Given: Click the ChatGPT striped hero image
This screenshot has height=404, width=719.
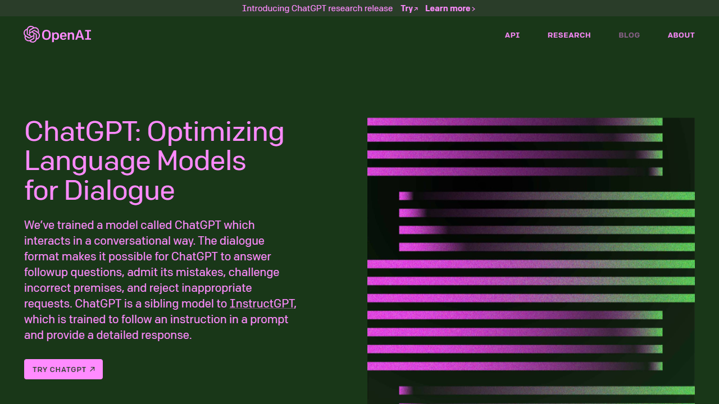Looking at the screenshot, I should click(531, 261).
